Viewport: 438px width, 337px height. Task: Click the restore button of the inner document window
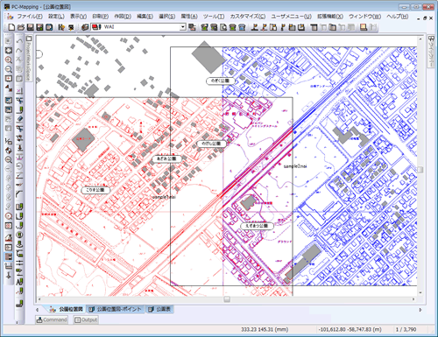425,18
